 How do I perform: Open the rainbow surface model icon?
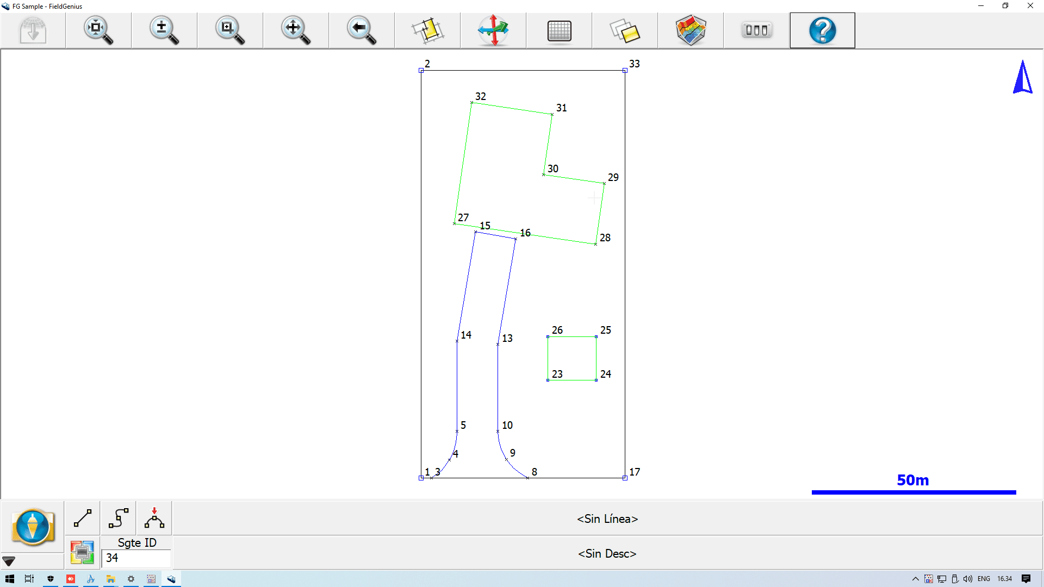click(691, 30)
